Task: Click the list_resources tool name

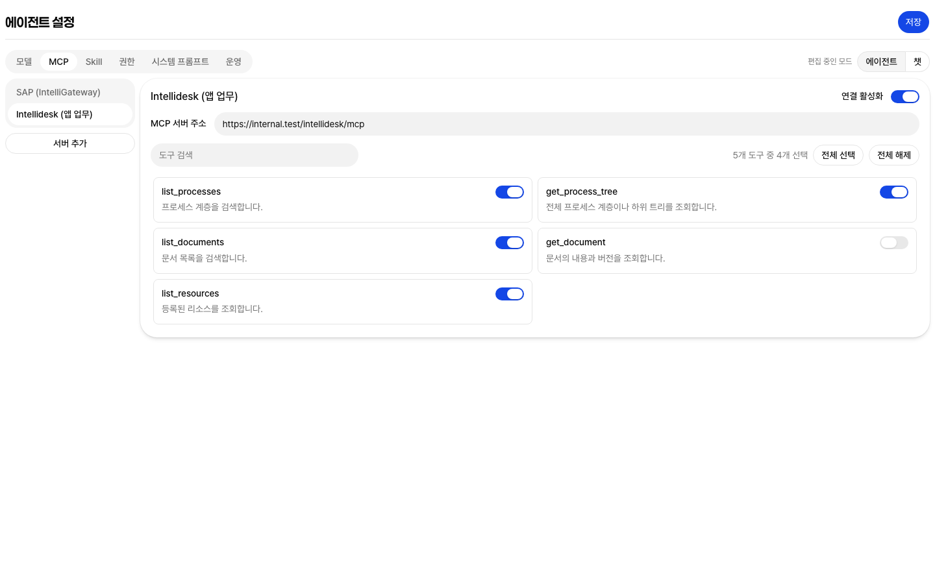Action: pos(190,293)
